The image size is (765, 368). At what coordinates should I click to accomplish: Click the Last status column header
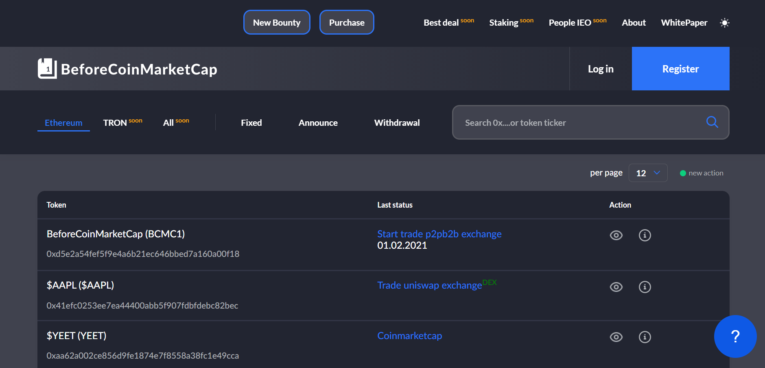coord(395,205)
